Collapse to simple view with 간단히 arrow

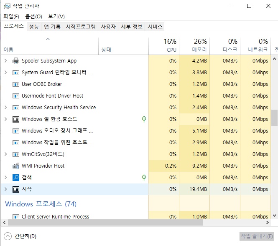tap(8, 236)
